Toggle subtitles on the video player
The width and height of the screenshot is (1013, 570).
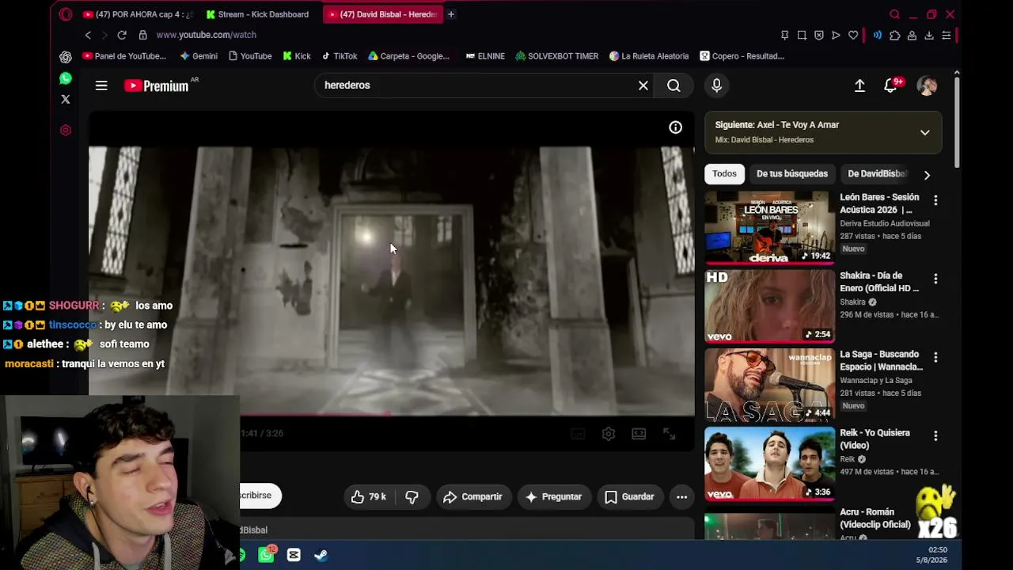tap(578, 434)
